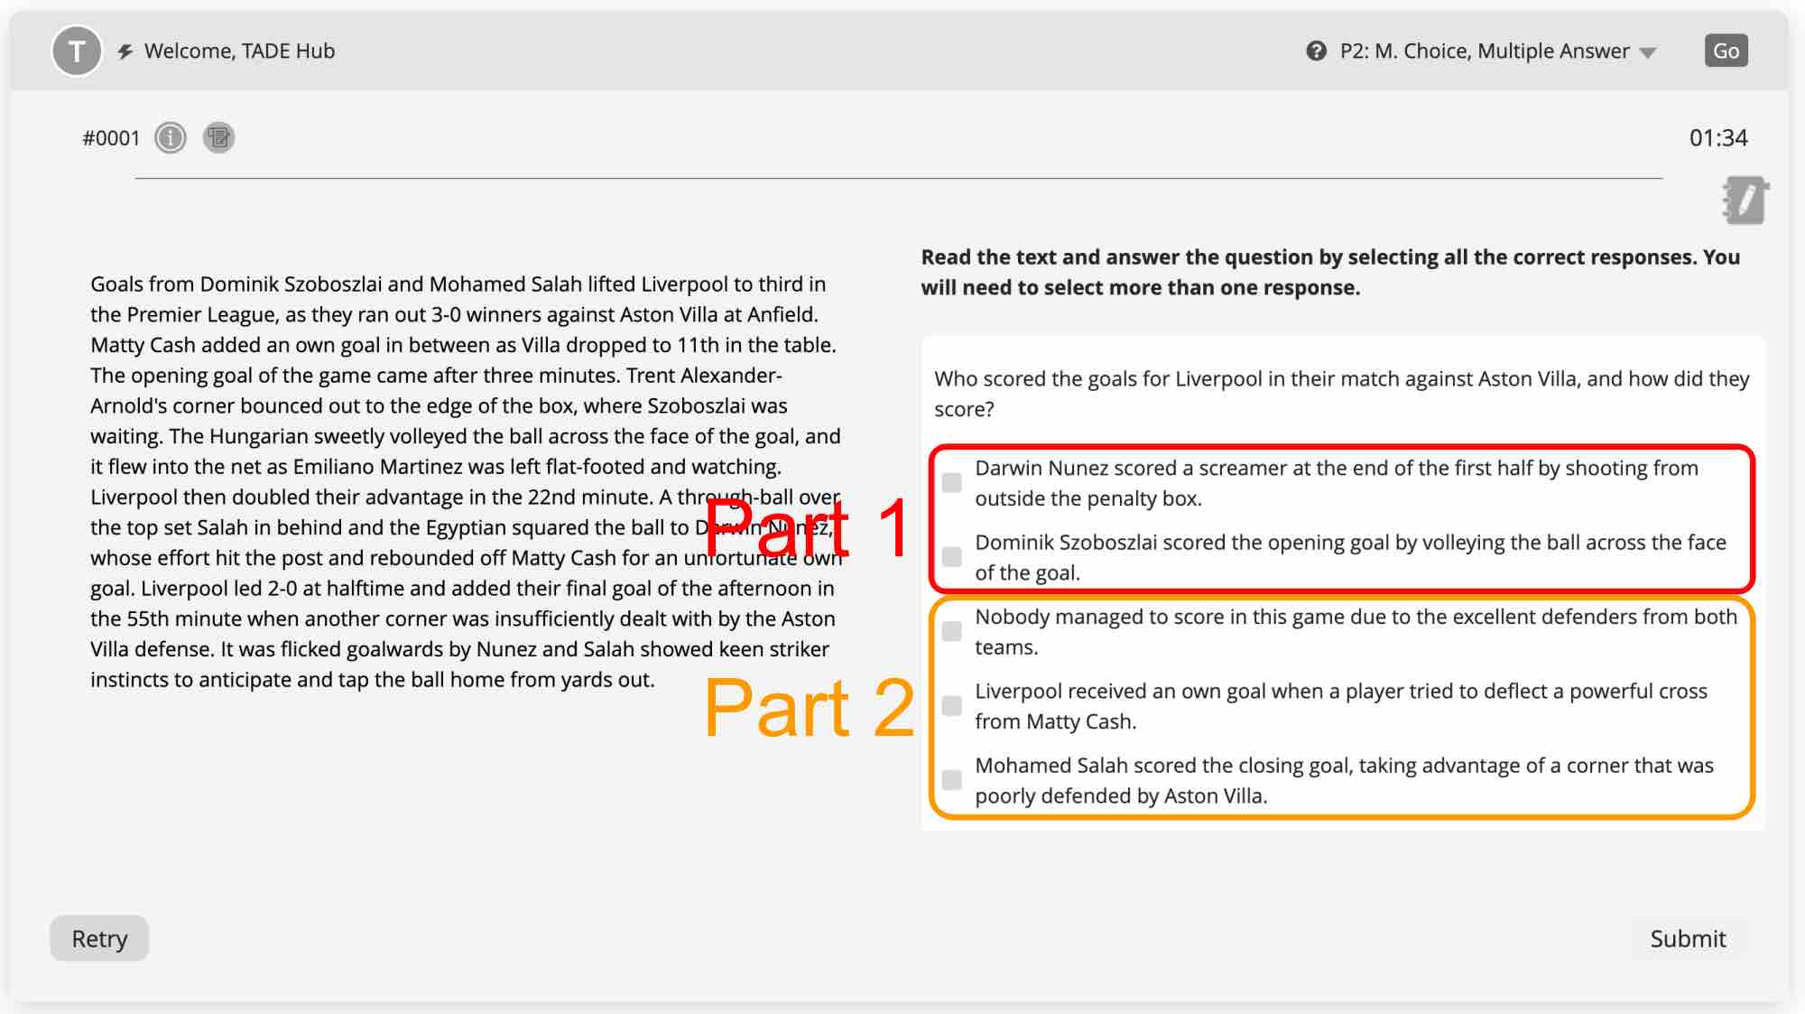Click the Retry button

point(99,938)
